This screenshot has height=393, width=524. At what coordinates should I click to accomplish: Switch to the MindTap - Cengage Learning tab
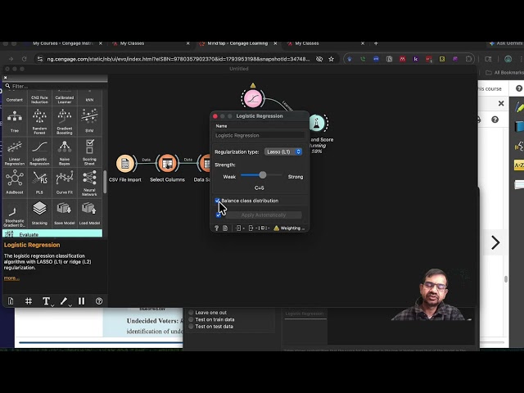[x=237, y=43]
